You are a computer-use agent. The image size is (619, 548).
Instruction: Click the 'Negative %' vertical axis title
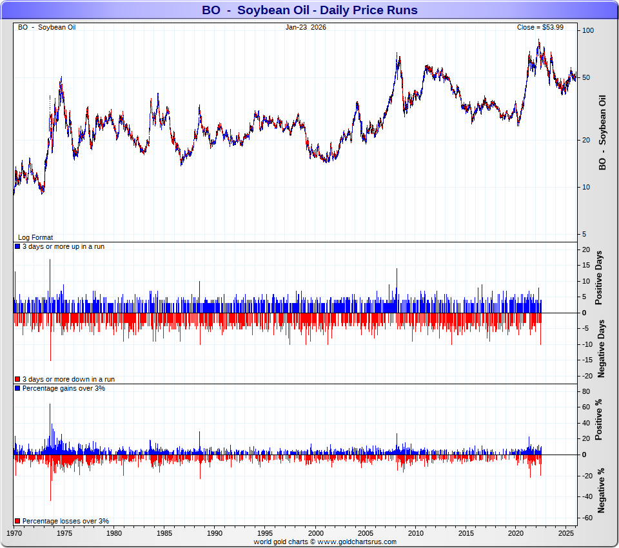(601, 491)
